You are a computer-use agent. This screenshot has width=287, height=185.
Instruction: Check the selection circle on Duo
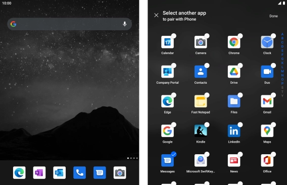pyautogui.click(x=273, y=66)
